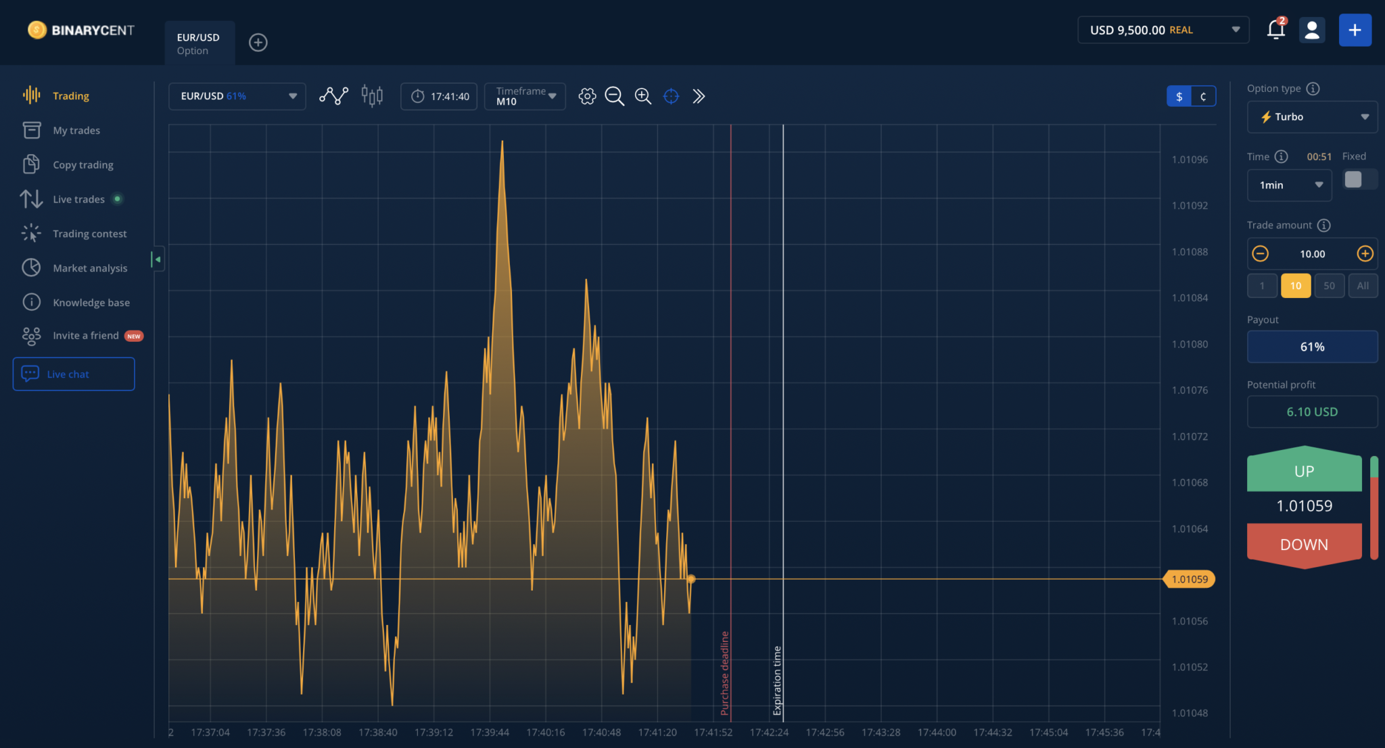Increase trade amount with plus stepper
This screenshot has height=748, width=1385.
1365,253
